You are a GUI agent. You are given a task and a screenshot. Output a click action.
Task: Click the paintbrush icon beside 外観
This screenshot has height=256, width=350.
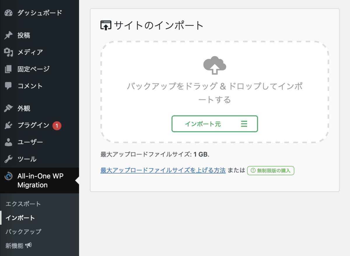pyautogui.click(x=8, y=108)
